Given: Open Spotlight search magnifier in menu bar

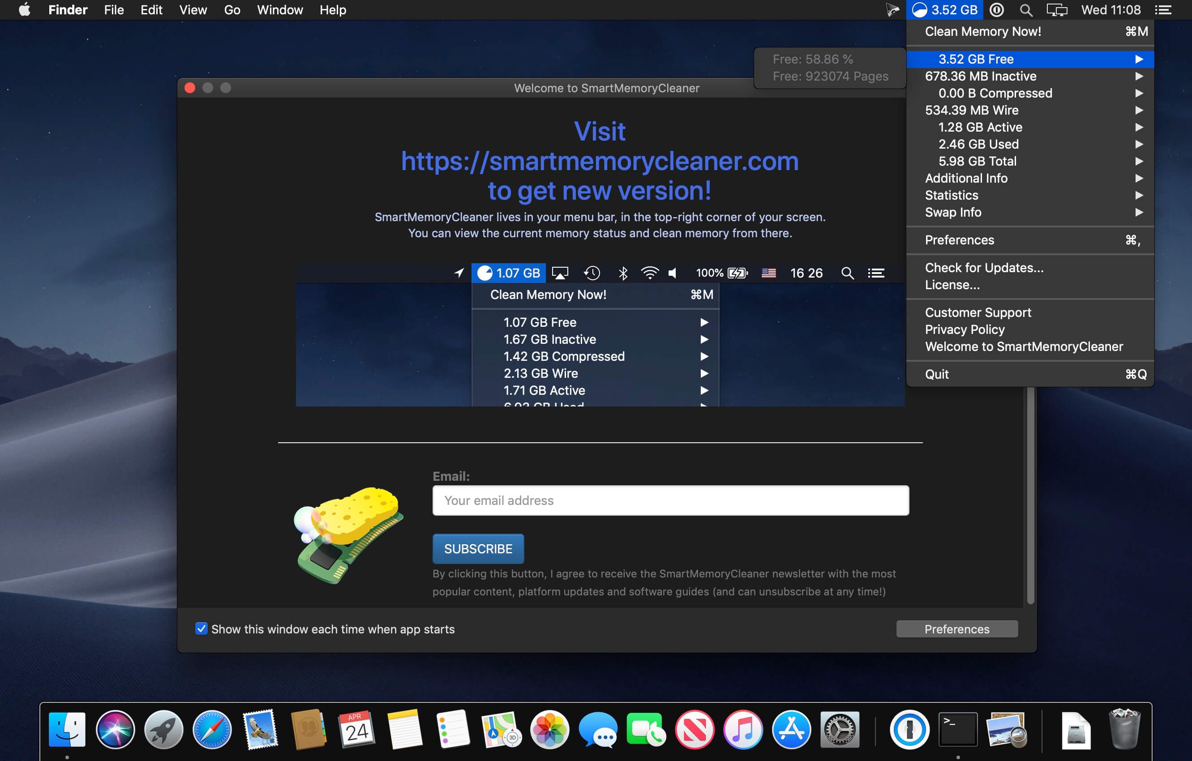Looking at the screenshot, I should 1026,10.
